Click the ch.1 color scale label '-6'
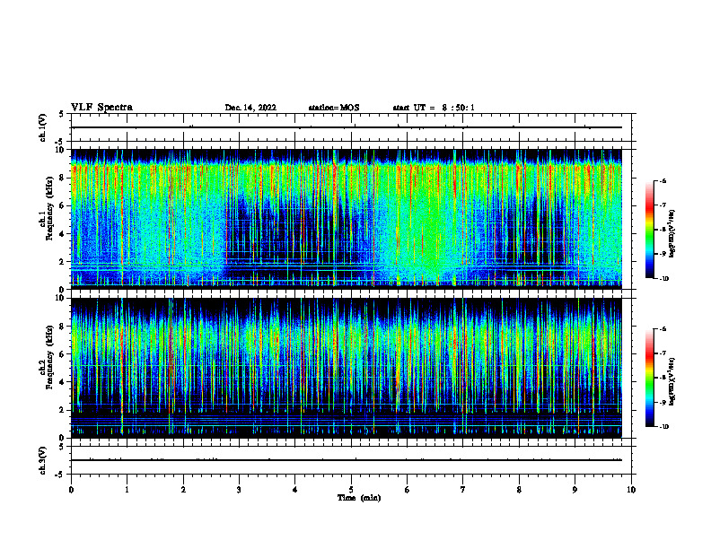The image size is (711, 549). (663, 180)
